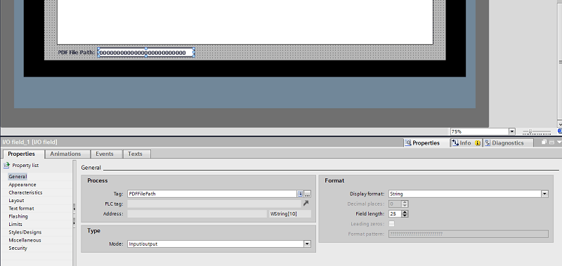Image resolution: width=562 pixels, height=266 pixels.
Task: Open the Property list icon
Action: click(x=6, y=166)
